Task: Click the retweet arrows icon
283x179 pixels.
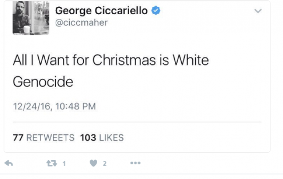Action: point(52,163)
